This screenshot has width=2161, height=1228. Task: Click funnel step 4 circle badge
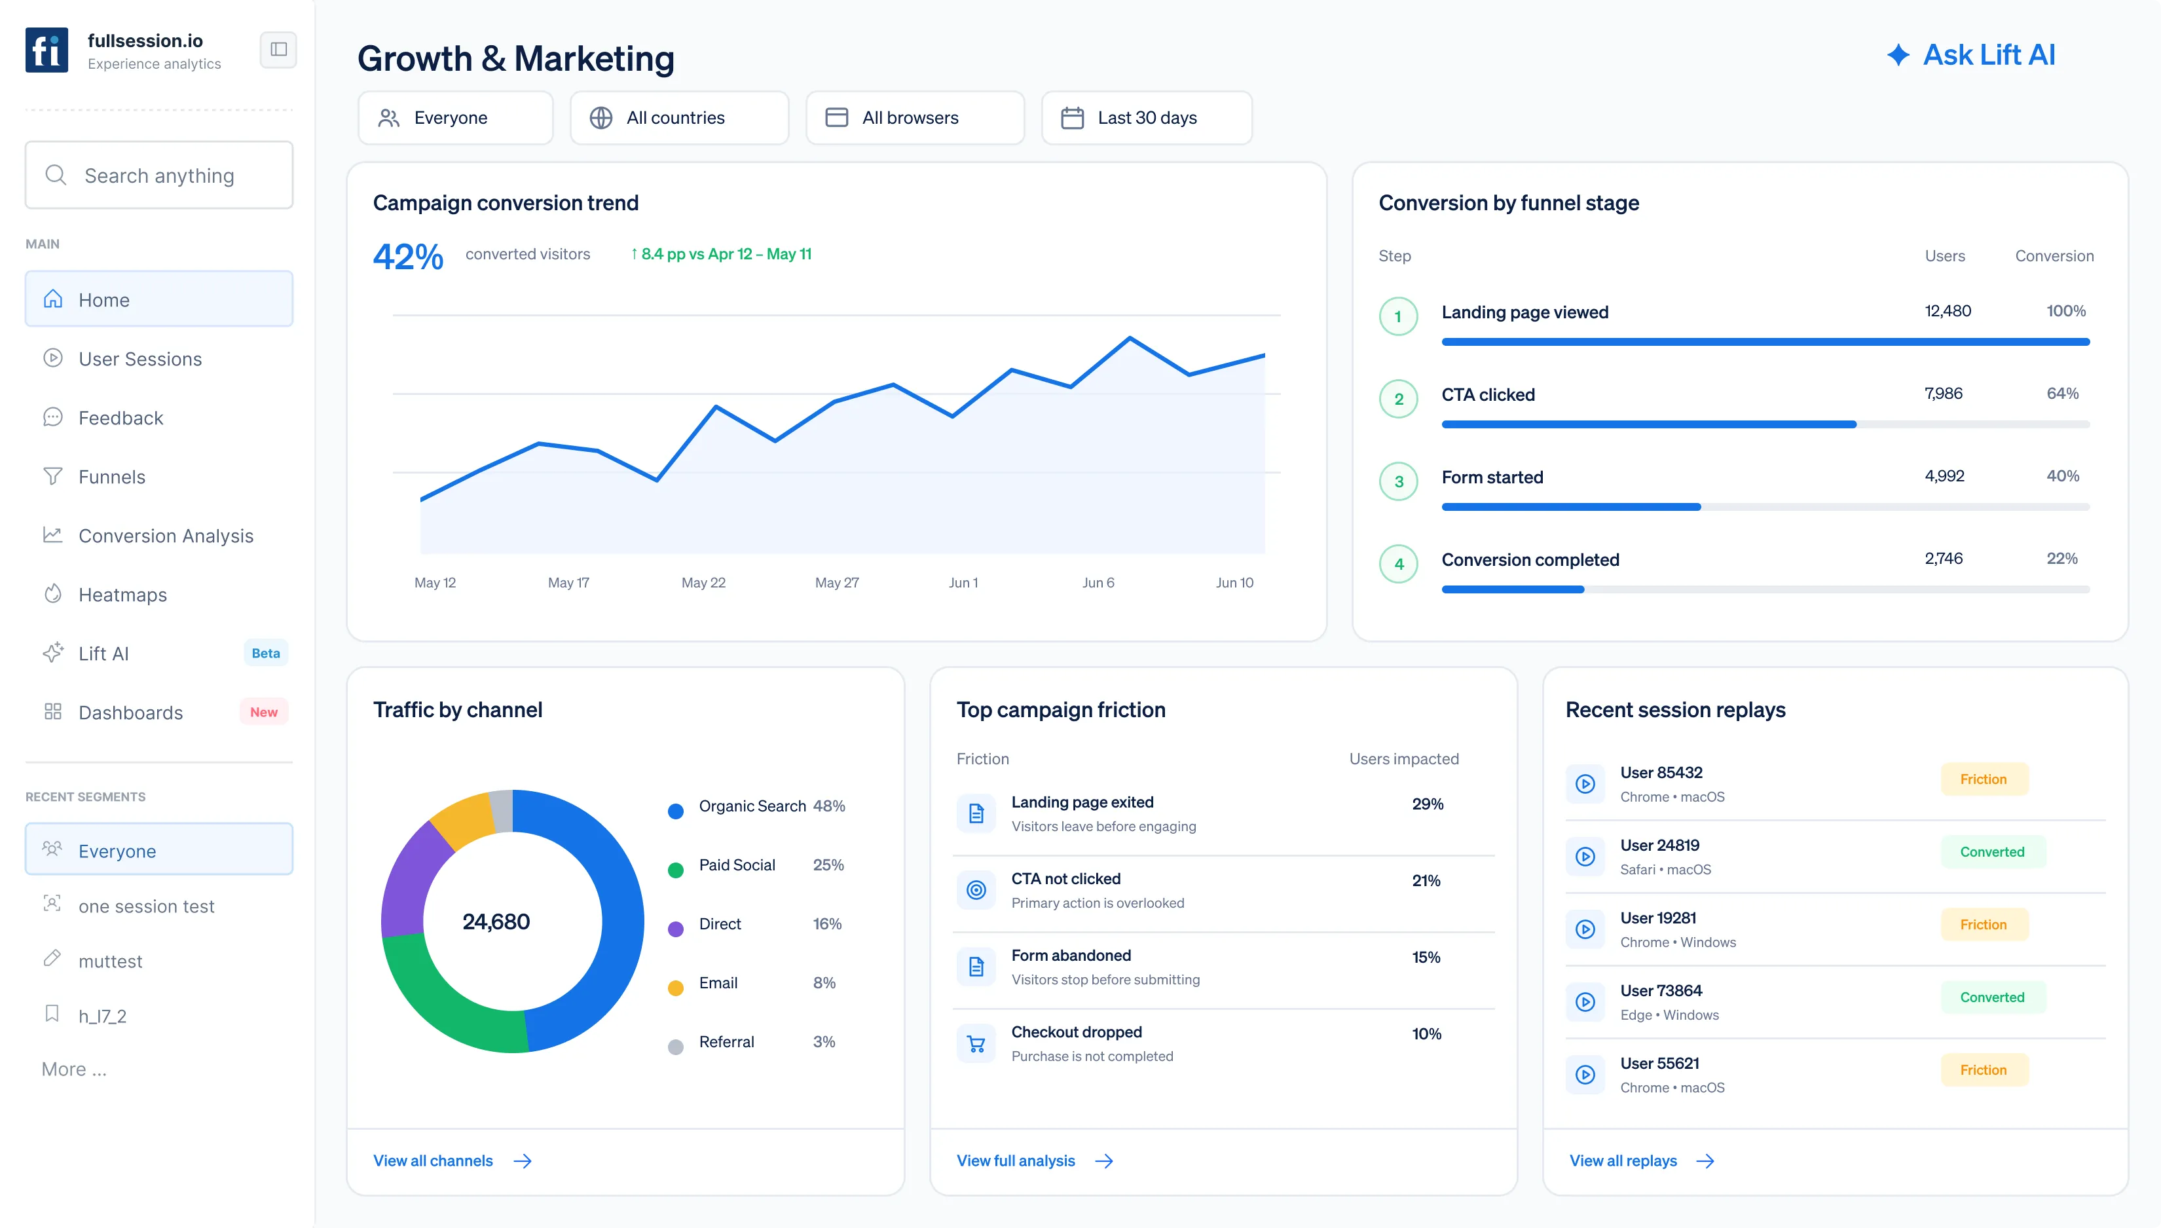[1398, 565]
